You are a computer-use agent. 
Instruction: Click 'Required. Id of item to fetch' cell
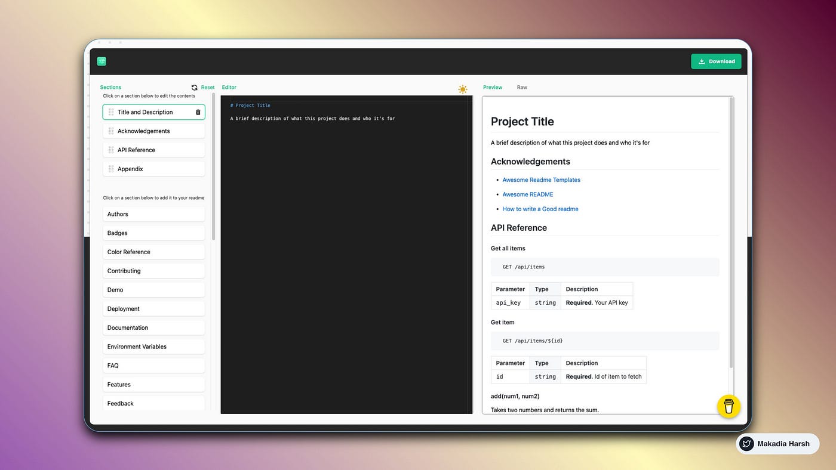[x=604, y=377]
